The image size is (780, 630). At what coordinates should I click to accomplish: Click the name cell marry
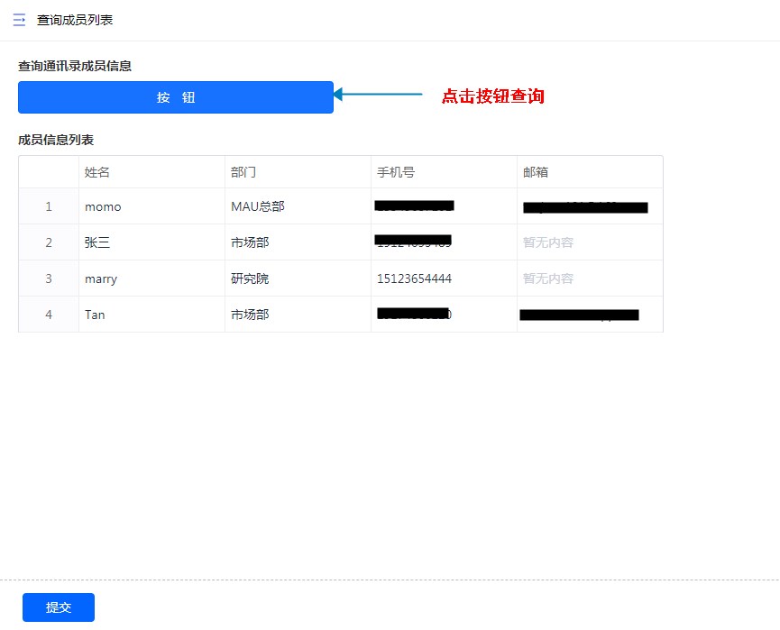click(101, 278)
